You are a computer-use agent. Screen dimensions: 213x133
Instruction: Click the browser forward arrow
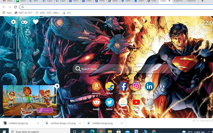(10, 7)
